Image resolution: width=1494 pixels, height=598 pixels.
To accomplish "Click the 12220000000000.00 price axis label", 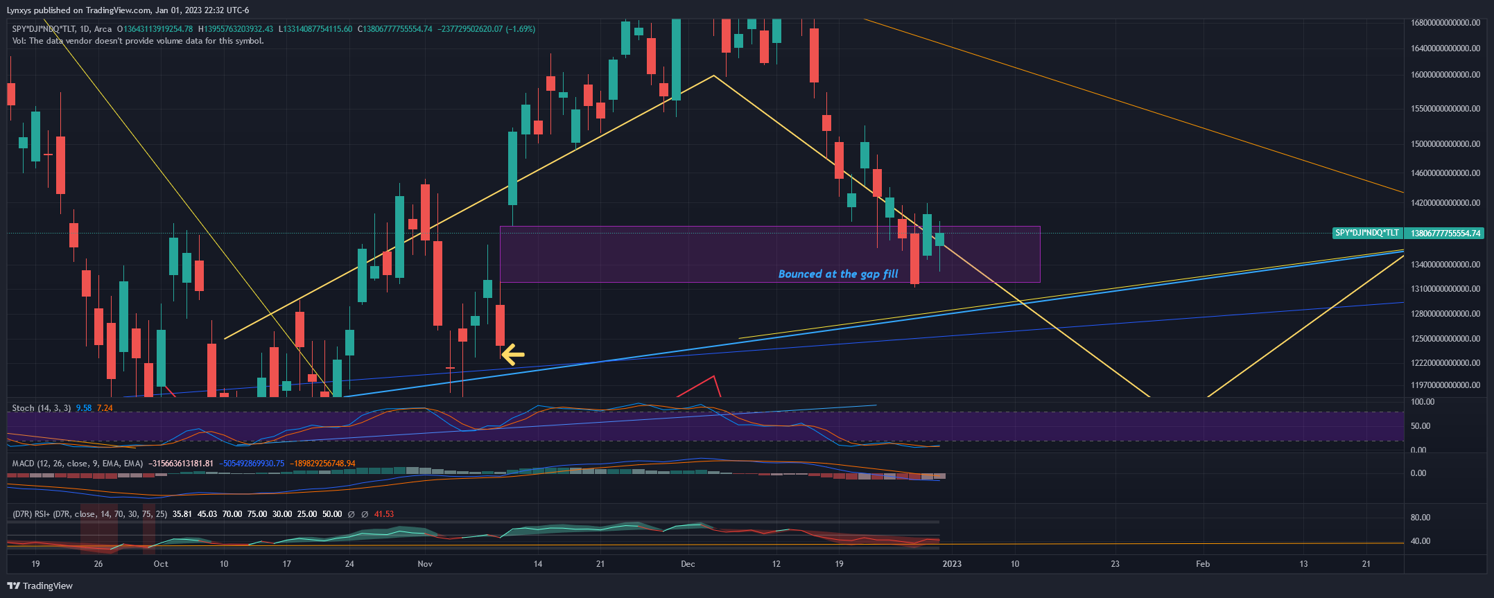I will coord(1445,363).
